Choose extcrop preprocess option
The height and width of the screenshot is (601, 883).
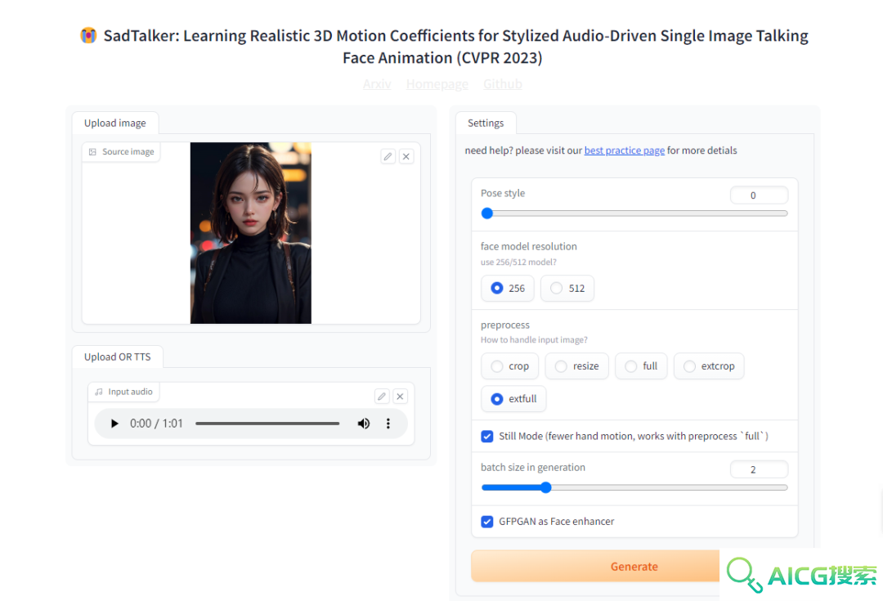(708, 366)
